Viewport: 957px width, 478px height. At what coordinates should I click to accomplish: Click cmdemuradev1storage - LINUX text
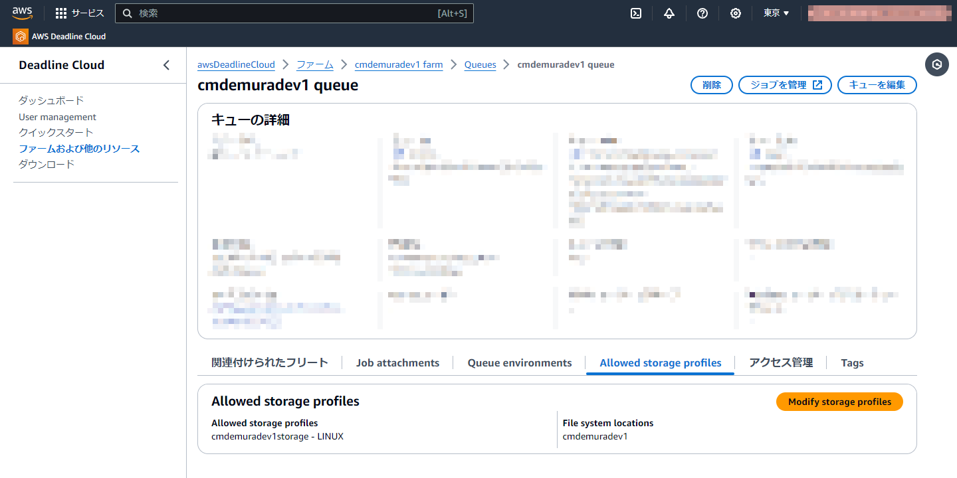coord(277,436)
